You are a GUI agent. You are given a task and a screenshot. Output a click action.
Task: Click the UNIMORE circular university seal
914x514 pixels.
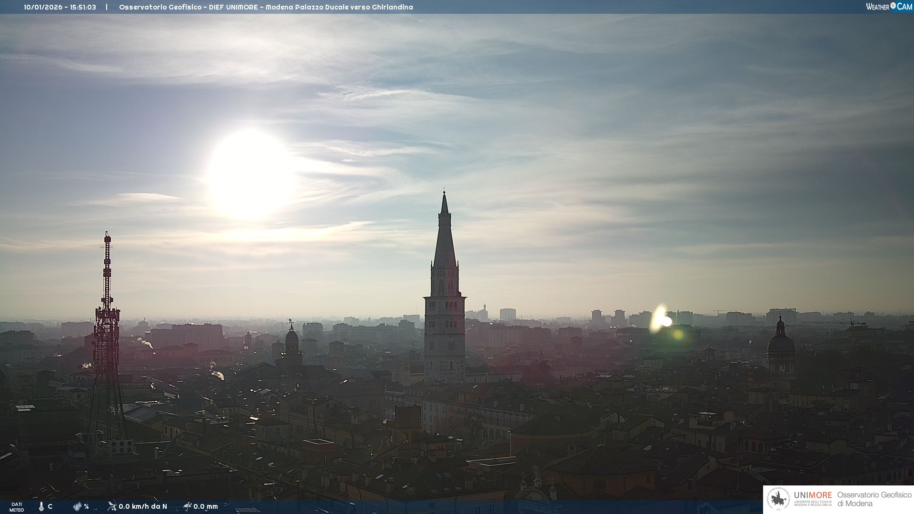pyautogui.click(x=778, y=499)
